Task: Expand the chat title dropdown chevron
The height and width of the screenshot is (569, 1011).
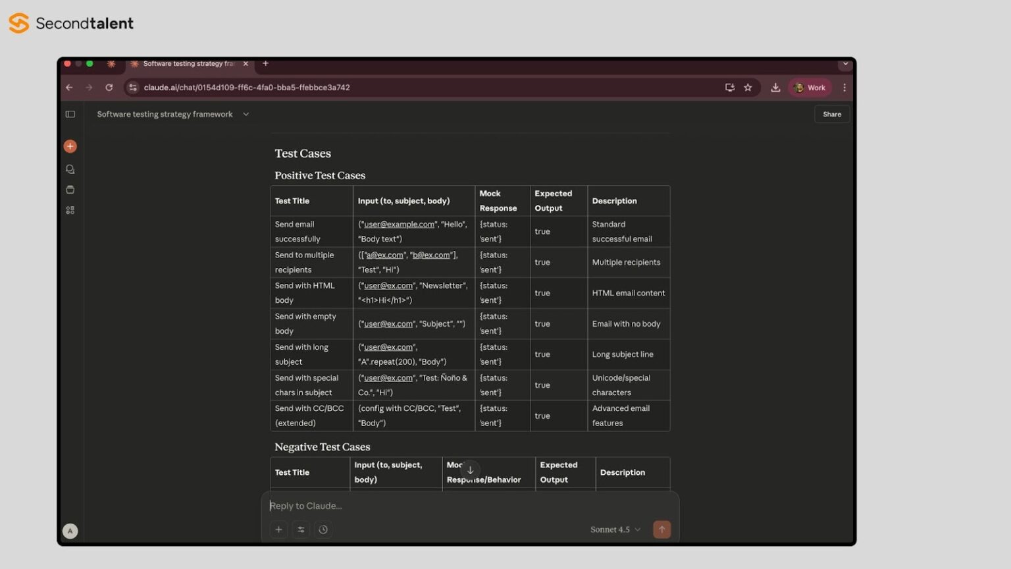Action: [246, 114]
